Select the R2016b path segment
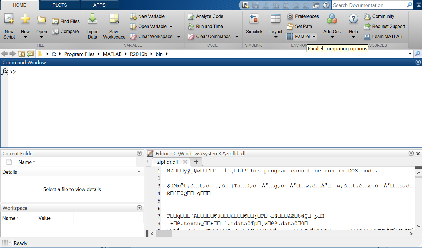The width and height of the screenshot is (422, 248). point(139,54)
